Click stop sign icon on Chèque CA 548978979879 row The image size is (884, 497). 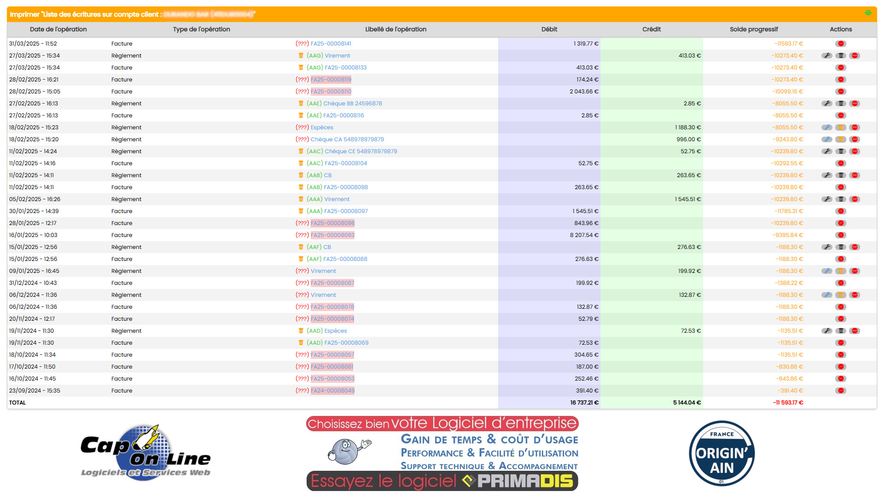[855, 139]
